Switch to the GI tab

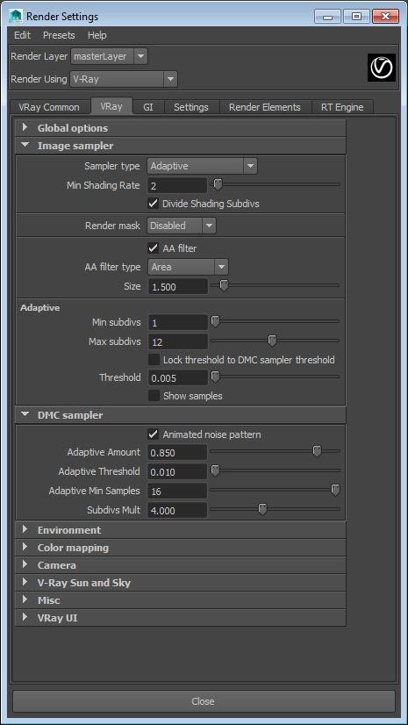coord(148,107)
